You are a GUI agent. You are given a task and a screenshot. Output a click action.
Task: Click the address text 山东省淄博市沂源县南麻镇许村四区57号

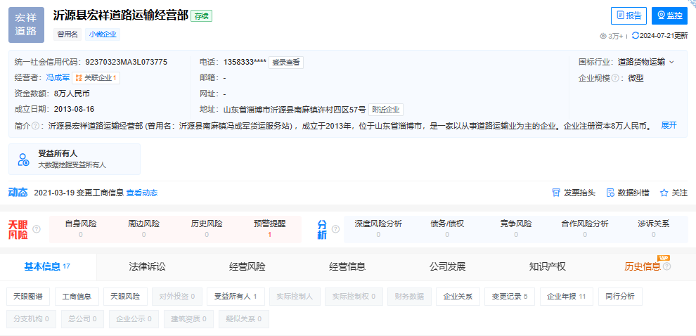[x=295, y=110]
